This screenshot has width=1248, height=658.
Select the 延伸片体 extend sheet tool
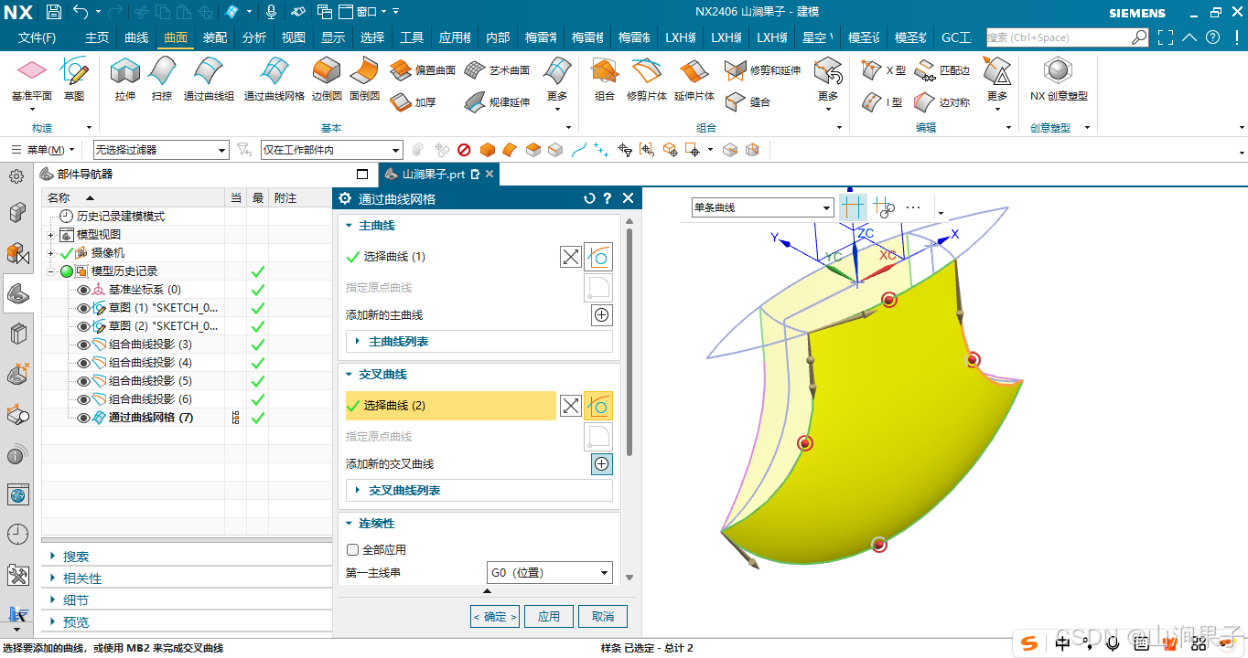click(694, 79)
